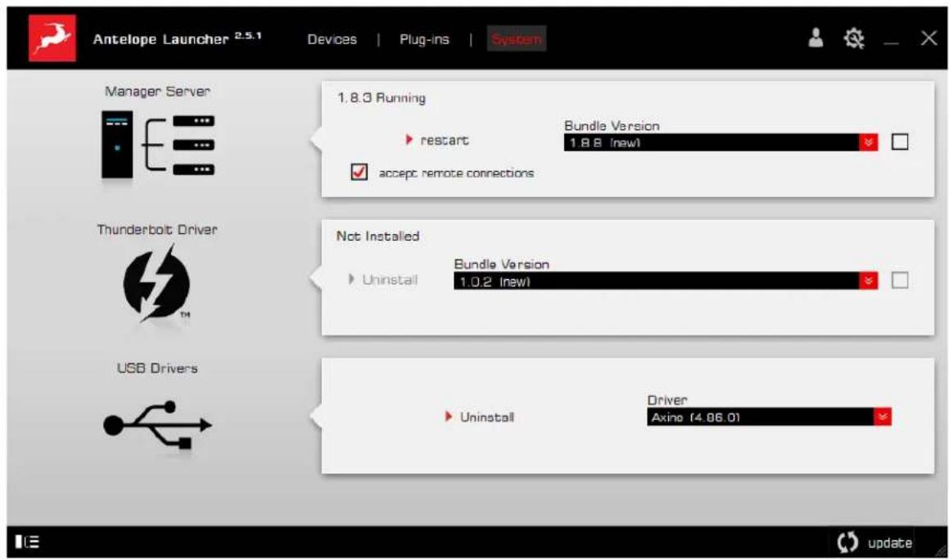949x560 pixels.
Task: Click the 'Thunderbolt Driver' label
Action: click(157, 229)
